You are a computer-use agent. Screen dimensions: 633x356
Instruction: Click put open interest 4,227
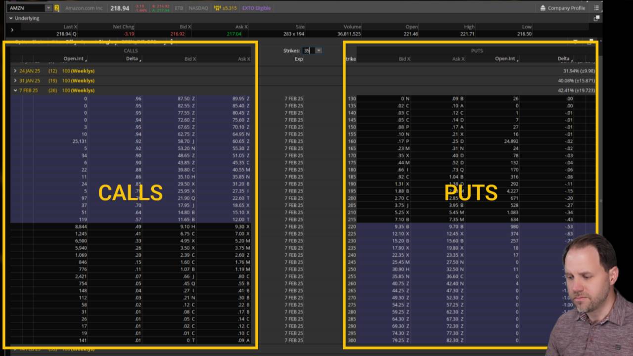512,191
